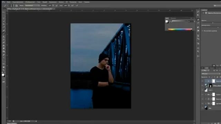Open the status bar info arrow

point(36,121)
